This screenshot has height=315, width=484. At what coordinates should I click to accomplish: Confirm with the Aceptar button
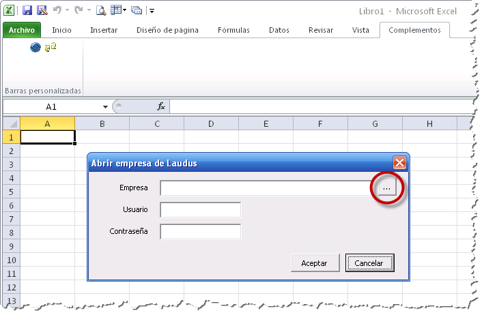pos(315,263)
